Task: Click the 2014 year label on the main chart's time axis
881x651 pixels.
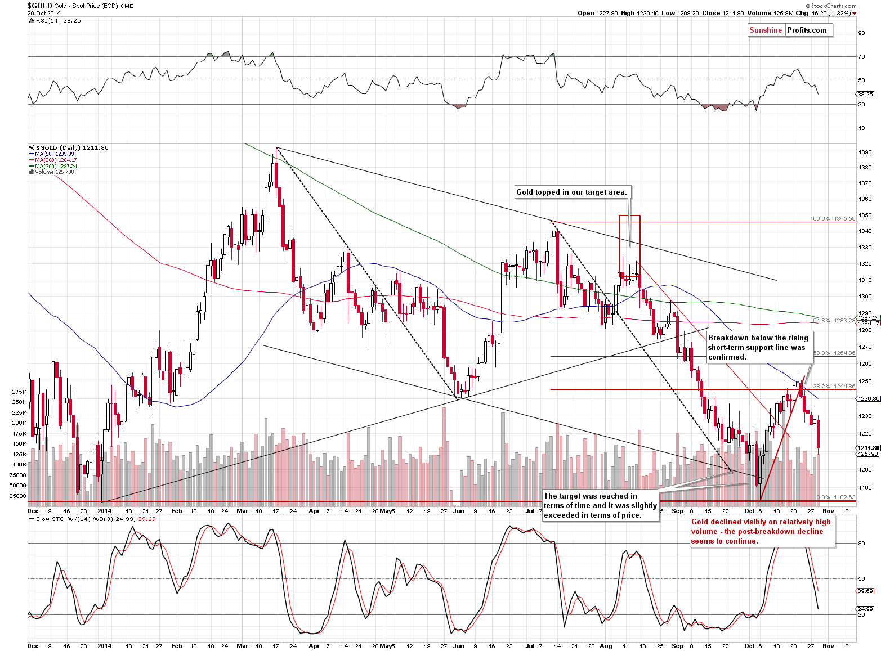Action: [x=104, y=511]
